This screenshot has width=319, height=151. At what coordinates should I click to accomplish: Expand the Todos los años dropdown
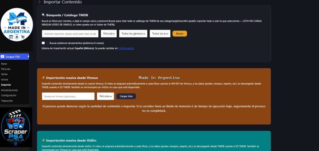[160, 34]
